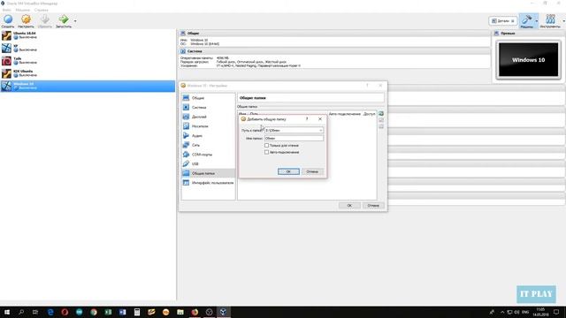Viewport: 566px width, 318px height.
Task: Open dropdown arrow beside Машины tools
Action: point(537,21)
